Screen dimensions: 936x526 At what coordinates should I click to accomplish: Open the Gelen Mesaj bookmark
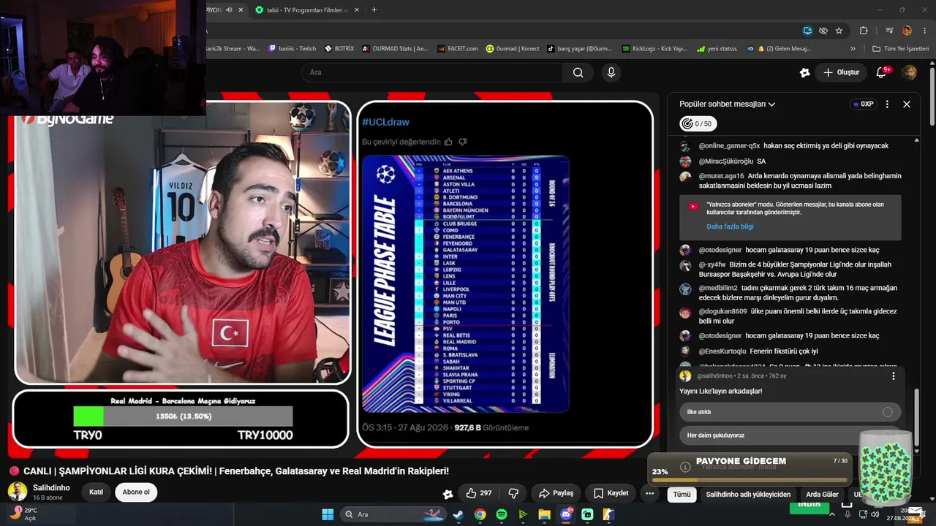click(x=779, y=49)
